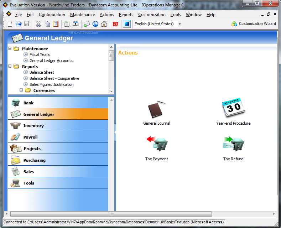Open the Tax Payment action
281x228 pixels.
(x=157, y=149)
